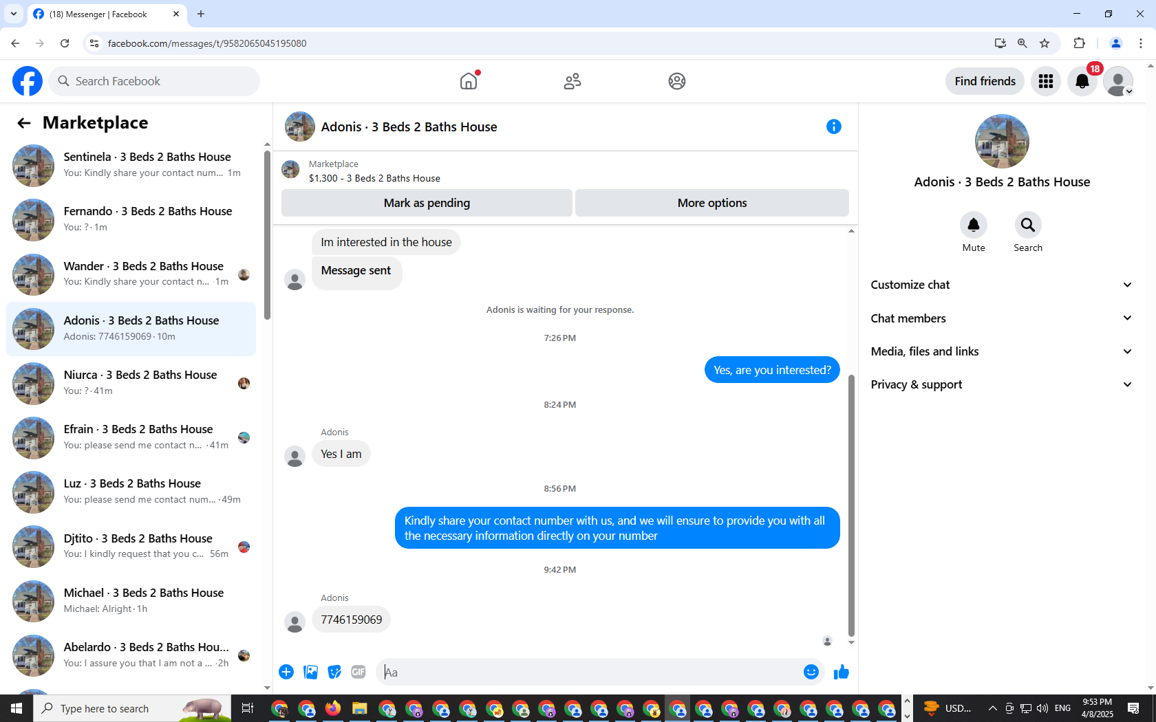Click the Find friends button
The height and width of the screenshot is (722, 1156).
(x=985, y=81)
